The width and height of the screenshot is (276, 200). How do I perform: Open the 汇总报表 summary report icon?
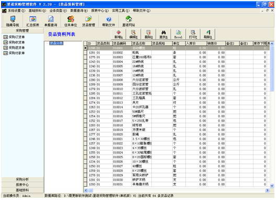[32, 21]
